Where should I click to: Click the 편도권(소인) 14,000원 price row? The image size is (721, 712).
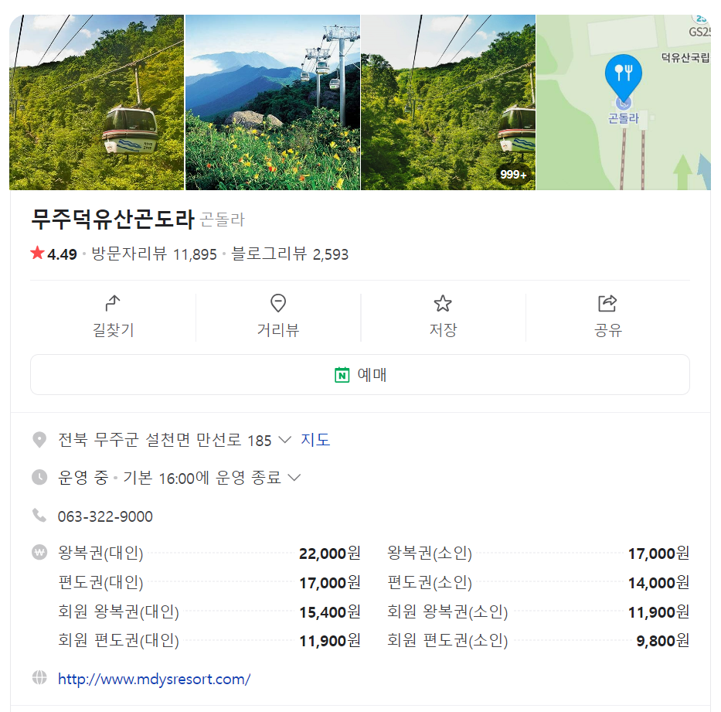538,582
